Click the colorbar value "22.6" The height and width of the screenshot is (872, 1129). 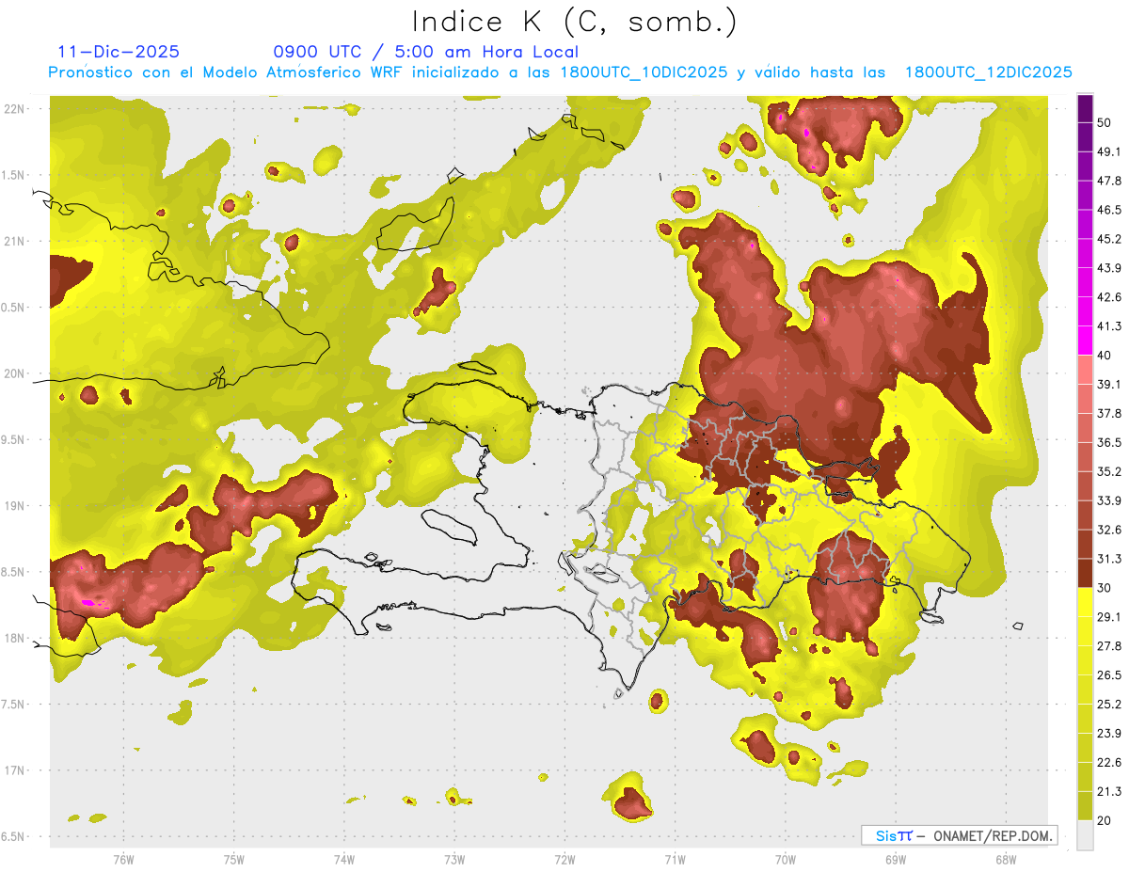[x=1110, y=763]
